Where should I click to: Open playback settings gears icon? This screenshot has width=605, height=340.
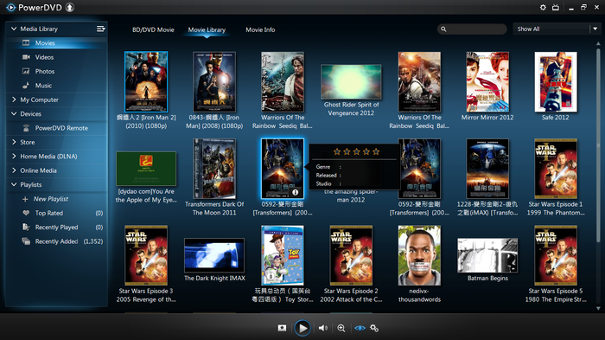[374, 328]
